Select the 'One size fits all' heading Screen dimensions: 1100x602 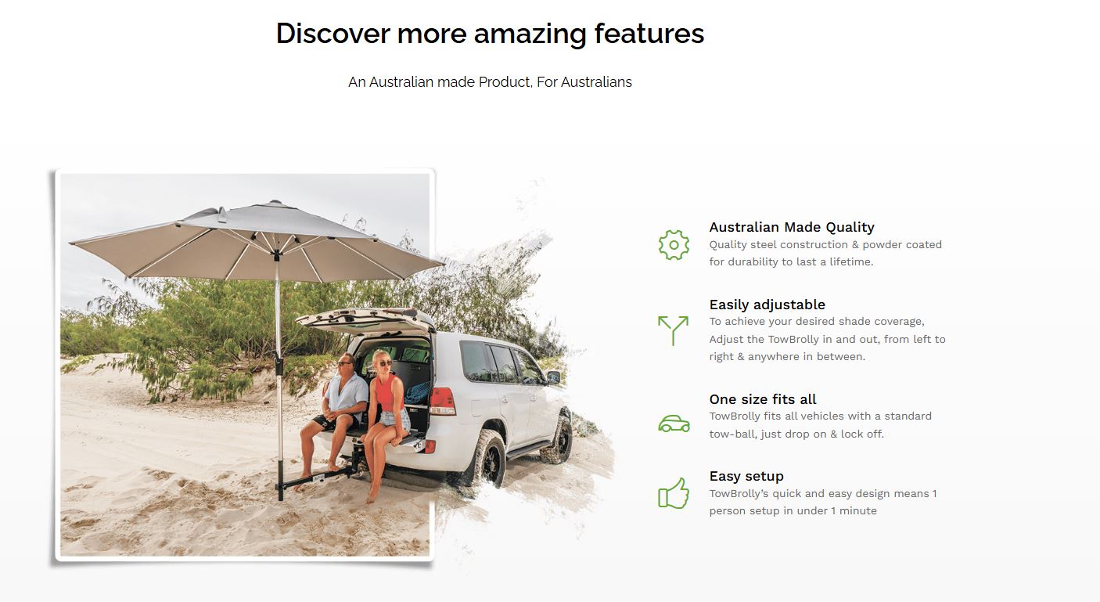(x=763, y=399)
